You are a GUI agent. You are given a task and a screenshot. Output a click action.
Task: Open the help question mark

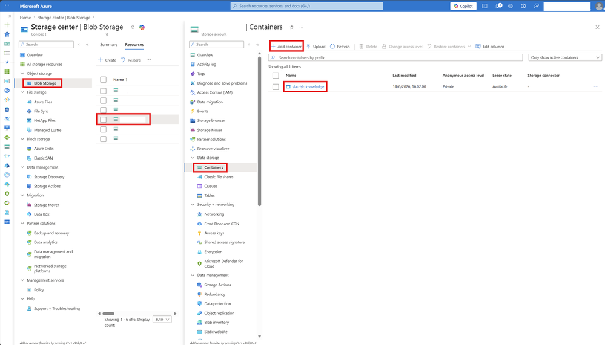click(x=523, y=6)
